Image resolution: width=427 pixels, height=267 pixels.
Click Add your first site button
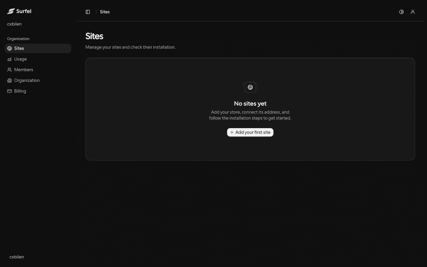pos(250,132)
